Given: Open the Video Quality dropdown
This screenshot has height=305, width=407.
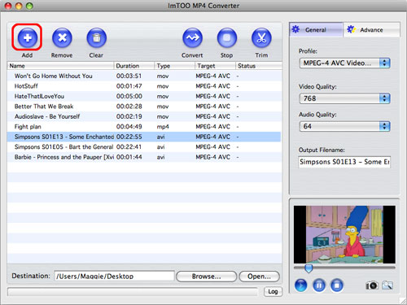Looking at the screenshot, I should pos(344,98).
